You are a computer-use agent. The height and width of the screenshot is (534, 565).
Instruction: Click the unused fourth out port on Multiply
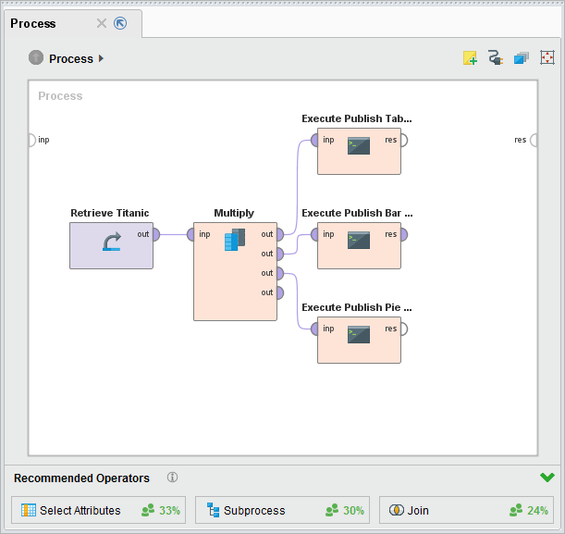tap(280, 292)
